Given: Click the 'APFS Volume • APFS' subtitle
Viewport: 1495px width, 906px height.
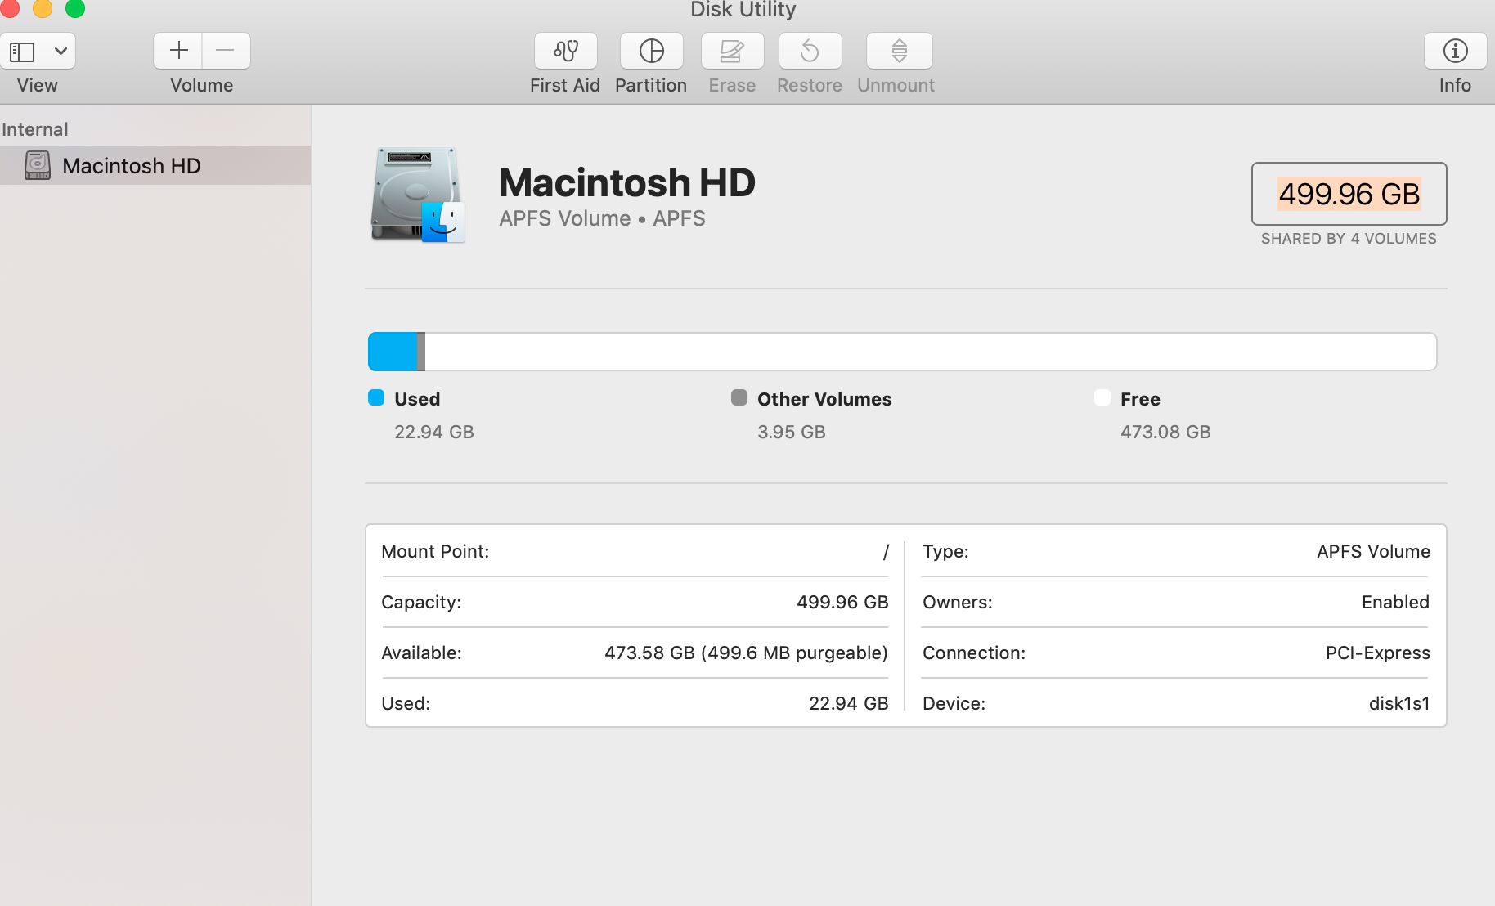Looking at the screenshot, I should pos(602,218).
